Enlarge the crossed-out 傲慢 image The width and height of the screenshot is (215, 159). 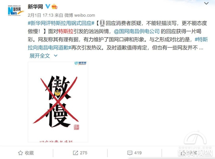tap(58, 102)
